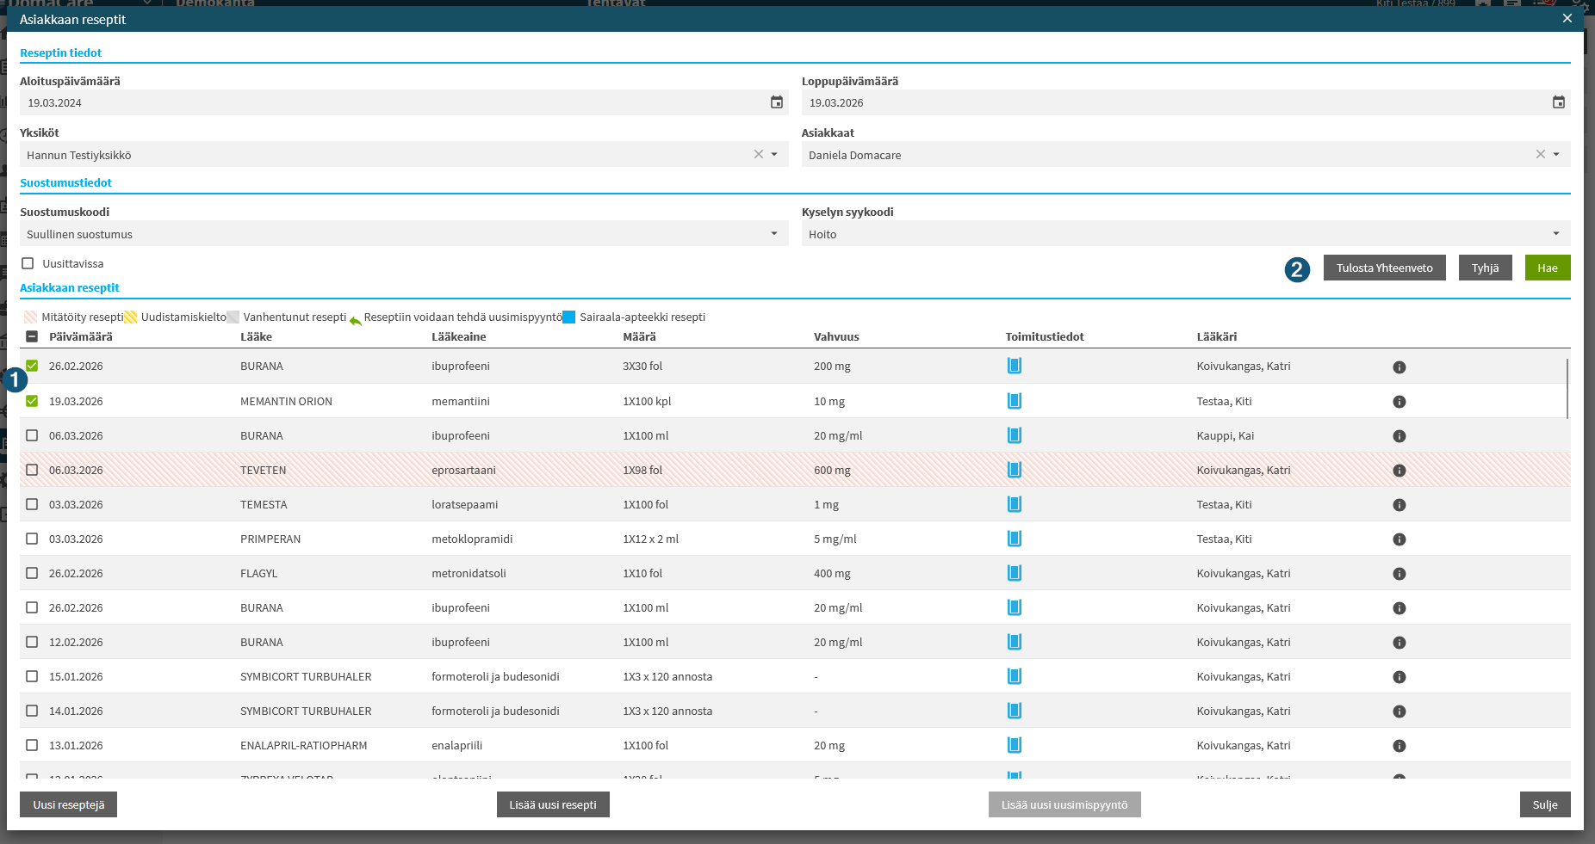Screen dimensions: 1595x844
Task: Clear the Hannun Testiyksikkö selection
Action: click(759, 155)
